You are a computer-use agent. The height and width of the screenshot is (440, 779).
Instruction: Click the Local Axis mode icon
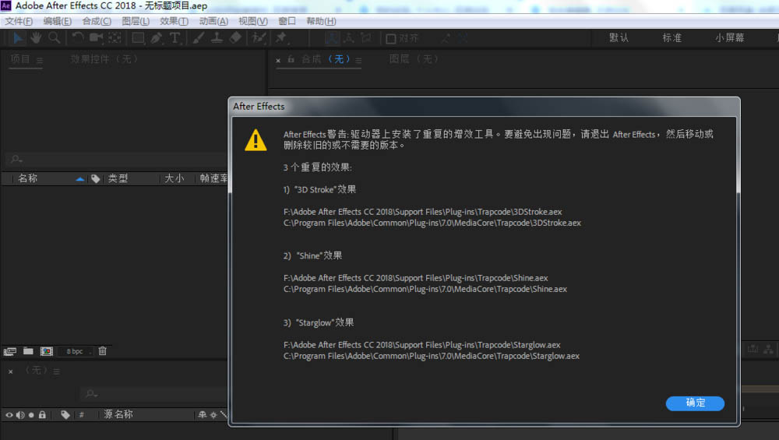332,37
